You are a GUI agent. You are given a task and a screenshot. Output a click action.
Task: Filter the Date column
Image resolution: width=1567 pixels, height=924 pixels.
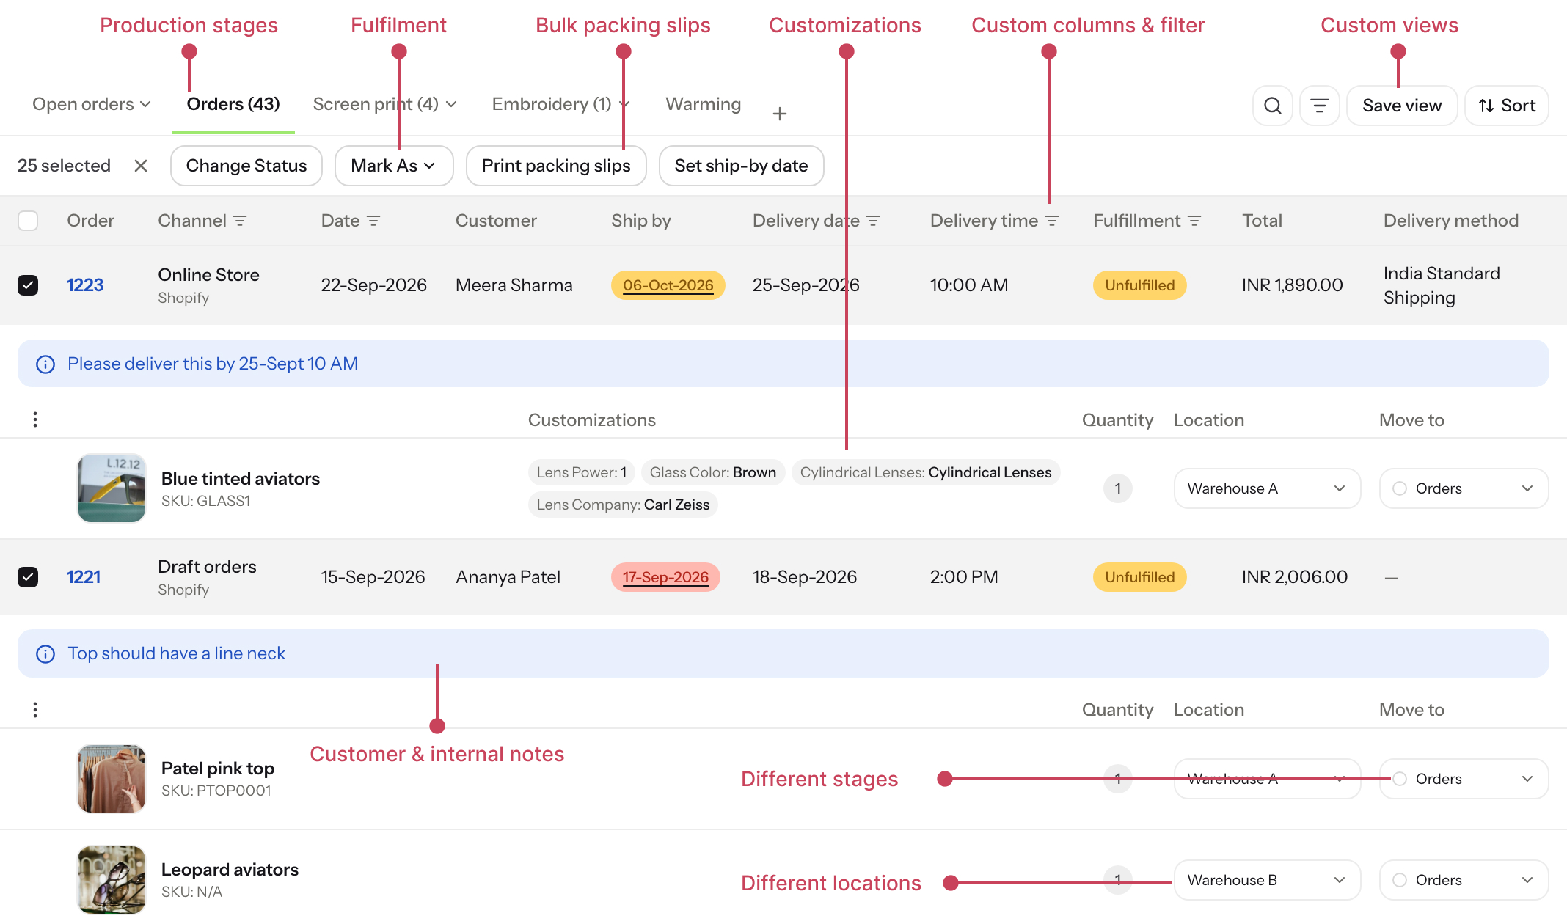pos(373,221)
